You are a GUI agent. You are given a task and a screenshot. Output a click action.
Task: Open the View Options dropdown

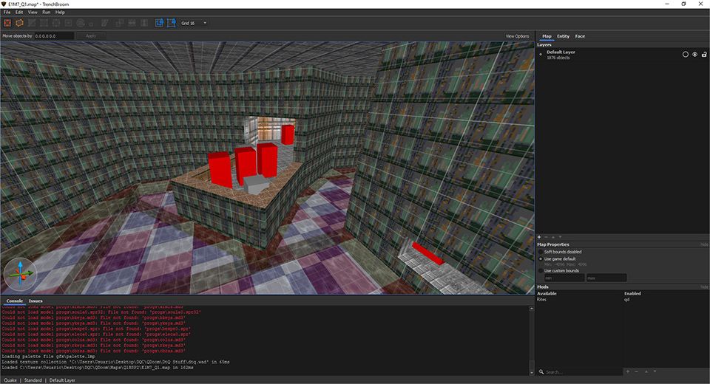[x=517, y=35]
